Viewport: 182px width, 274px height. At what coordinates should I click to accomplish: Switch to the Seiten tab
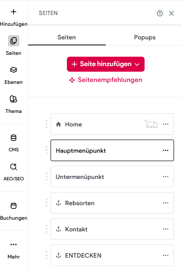(x=66, y=37)
